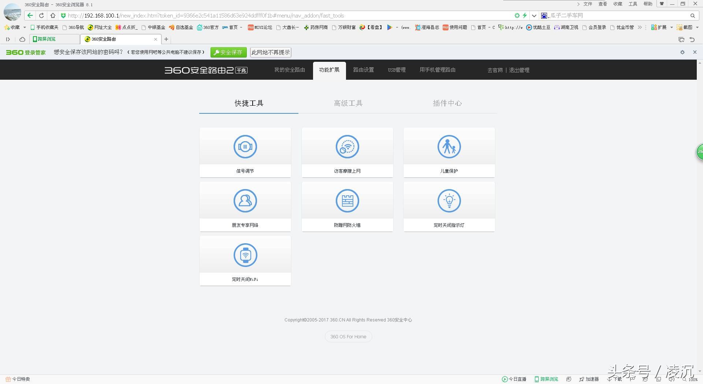Open the USB管理 nav tab
Image resolution: width=703 pixels, height=384 pixels.
click(x=397, y=70)
